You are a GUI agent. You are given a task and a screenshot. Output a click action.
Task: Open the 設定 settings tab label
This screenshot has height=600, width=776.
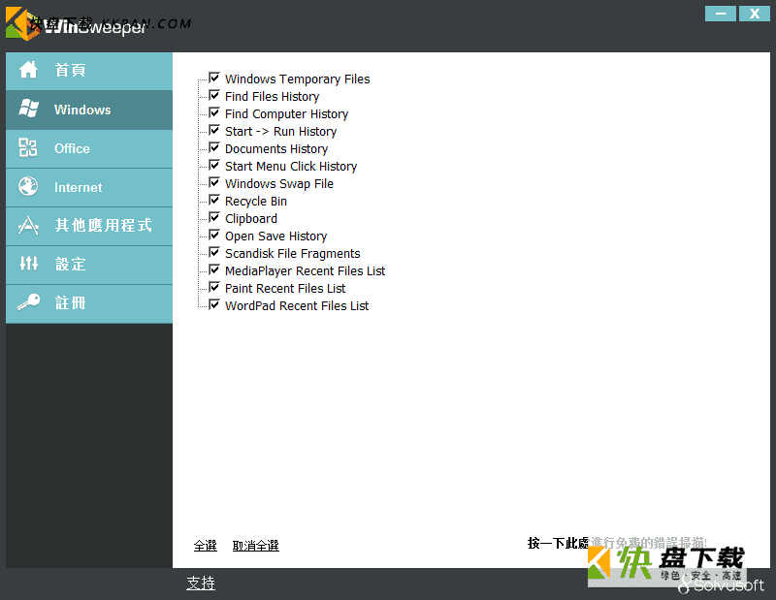pos(70,264)
